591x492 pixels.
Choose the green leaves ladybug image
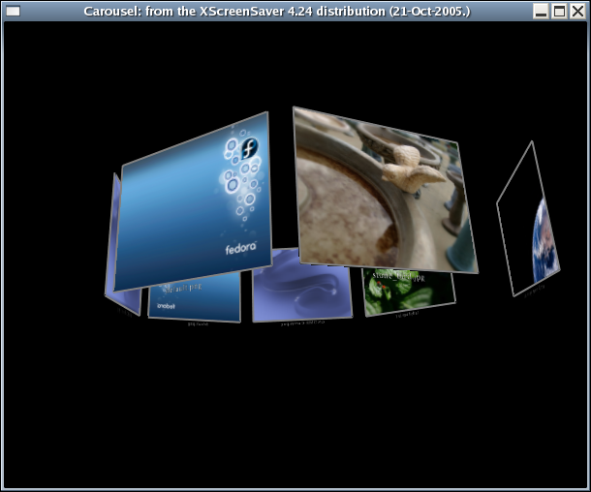pos(409,292)
